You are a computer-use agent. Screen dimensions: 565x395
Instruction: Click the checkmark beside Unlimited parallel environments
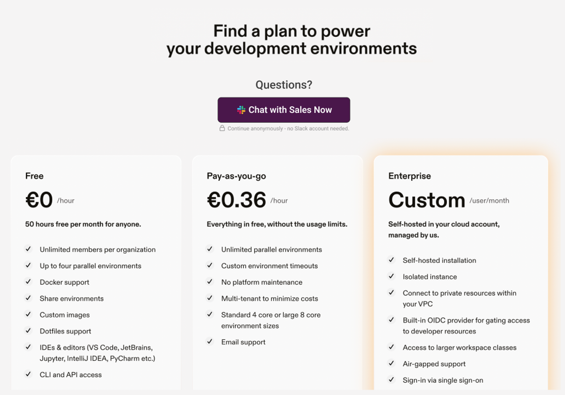[x=210, y=249]
